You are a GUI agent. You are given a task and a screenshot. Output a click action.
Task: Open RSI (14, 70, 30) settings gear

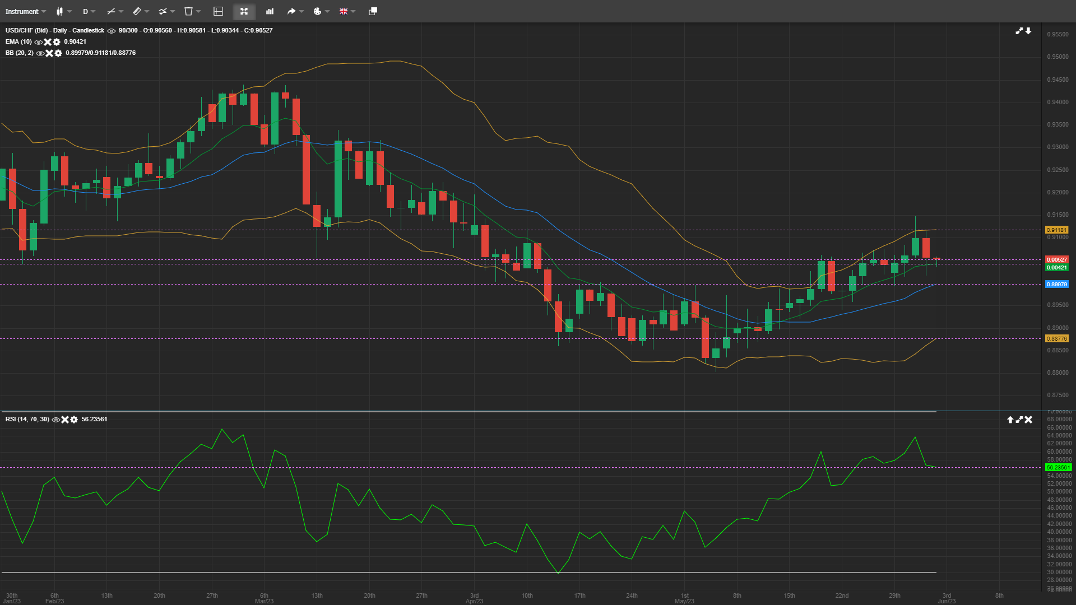74,420
